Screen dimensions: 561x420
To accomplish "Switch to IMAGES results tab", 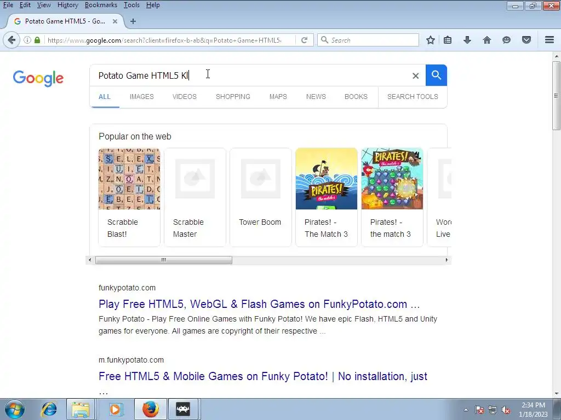I will click(142, 97).
